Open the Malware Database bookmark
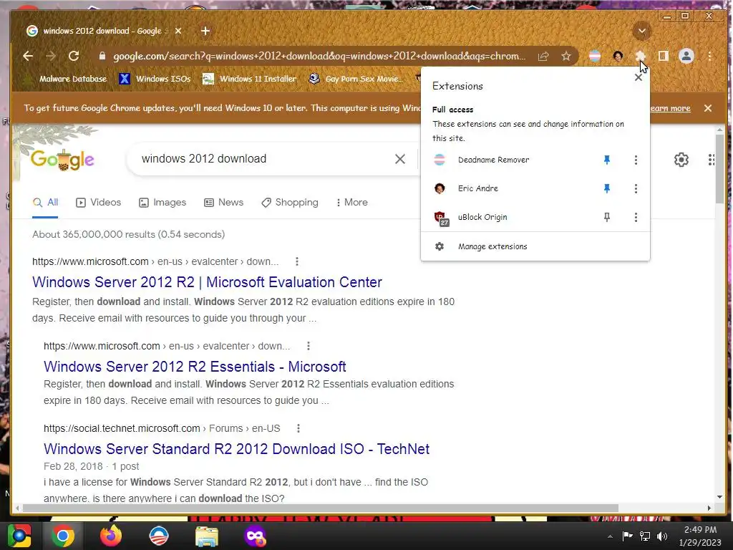733x550 pixels. 65,79
